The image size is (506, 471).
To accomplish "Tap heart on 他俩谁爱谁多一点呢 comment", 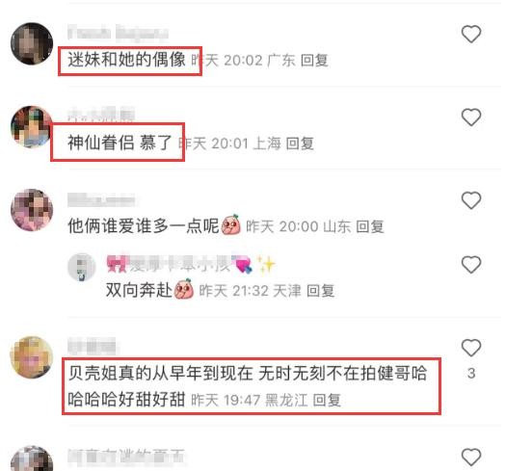I will click(471, 200).
